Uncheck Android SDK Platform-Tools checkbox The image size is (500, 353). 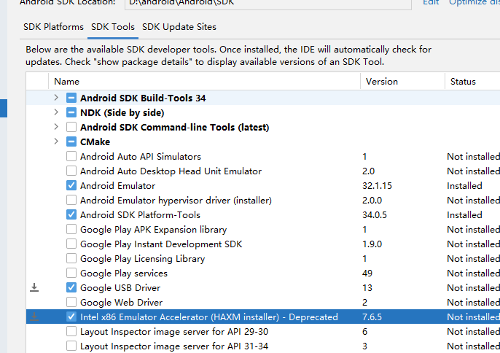point(71,215)
